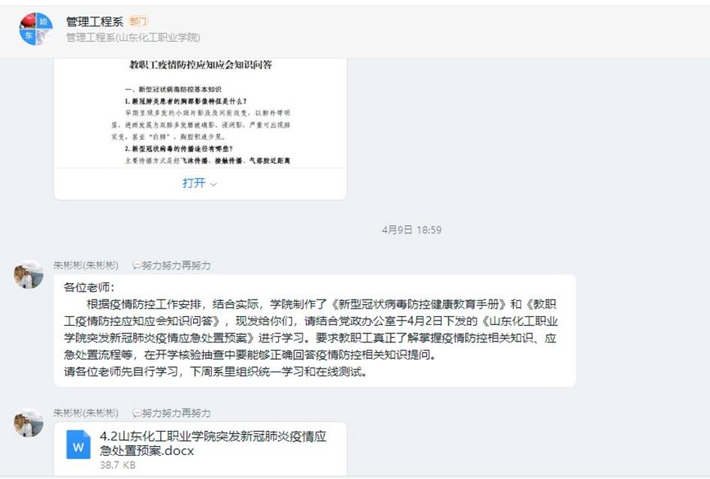The width and height of the screenshot is (710, 479).
Task: Open the 教职工疫情防控应知应会知识问答 document preview
Action: point(201,113)
